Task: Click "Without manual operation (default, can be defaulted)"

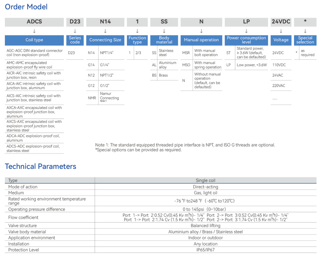Action: 208,80
